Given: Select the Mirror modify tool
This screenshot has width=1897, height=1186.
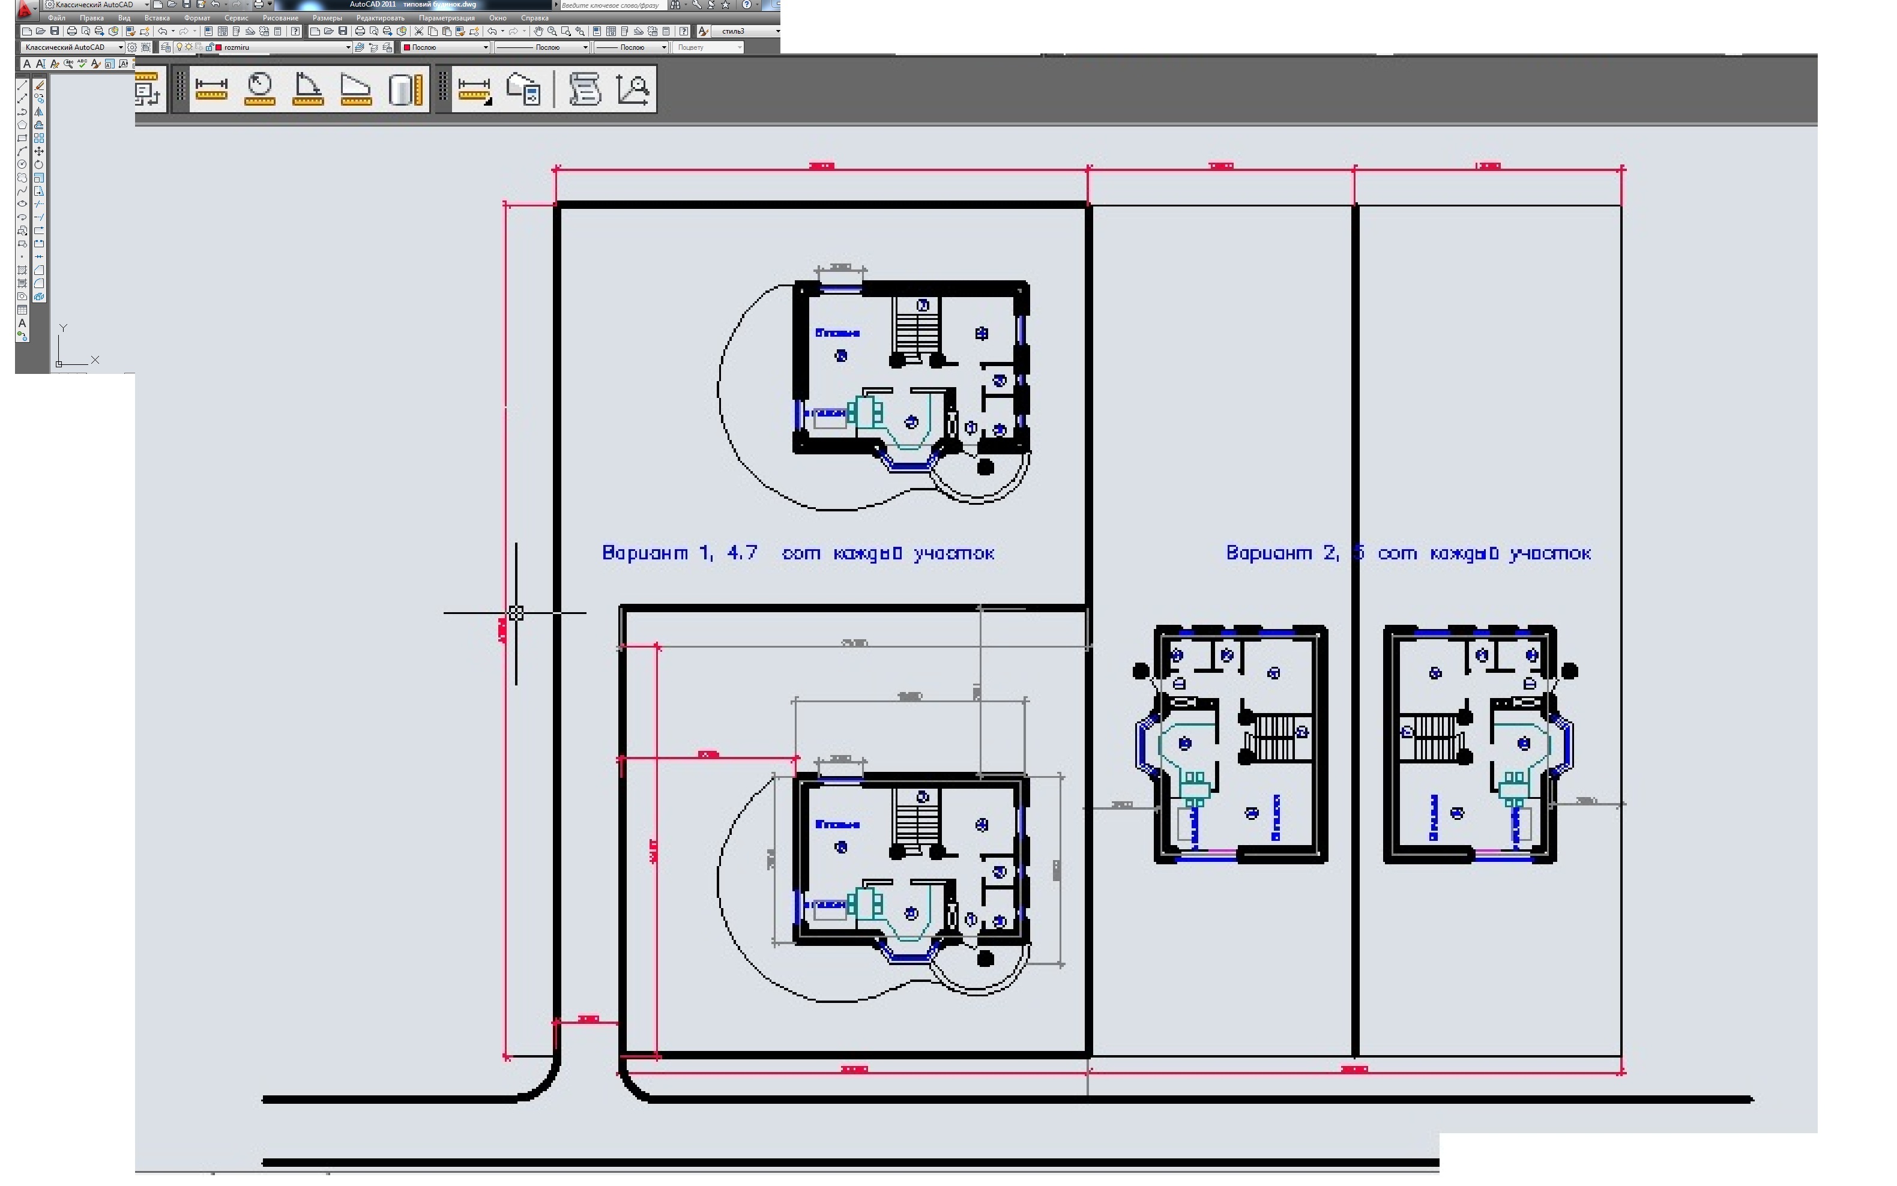Looking at the screenshot, I should [39, 112].
